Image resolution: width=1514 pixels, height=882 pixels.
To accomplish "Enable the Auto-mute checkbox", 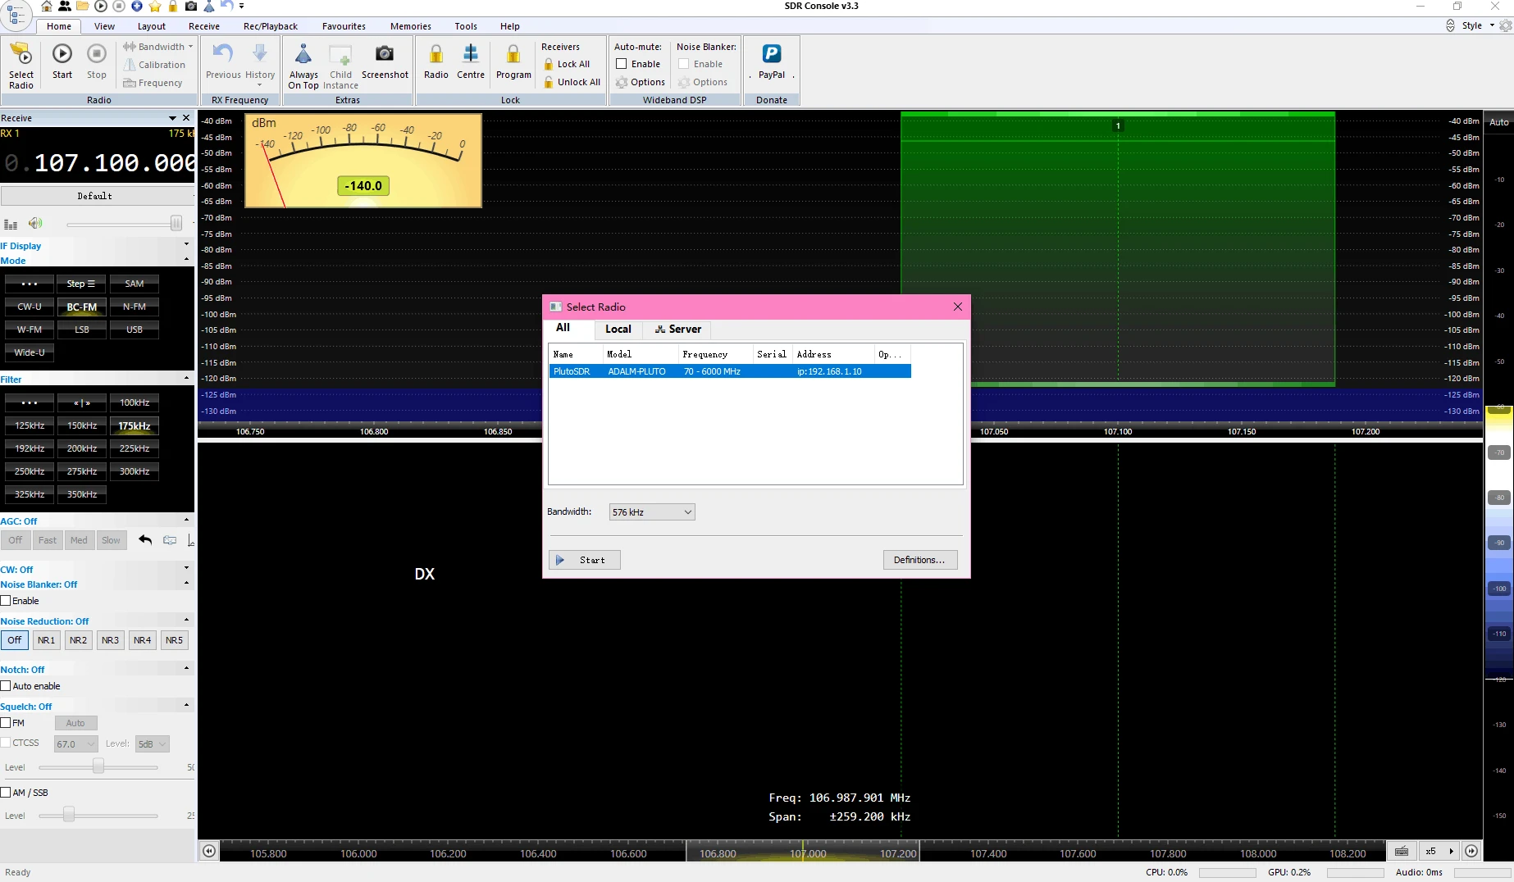I will (x=622, y=64).
